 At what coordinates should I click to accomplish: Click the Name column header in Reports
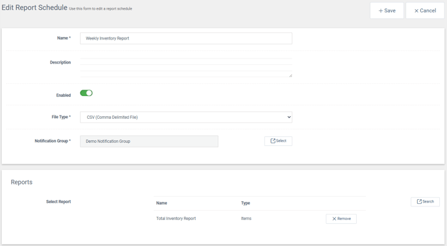point(162,203)
